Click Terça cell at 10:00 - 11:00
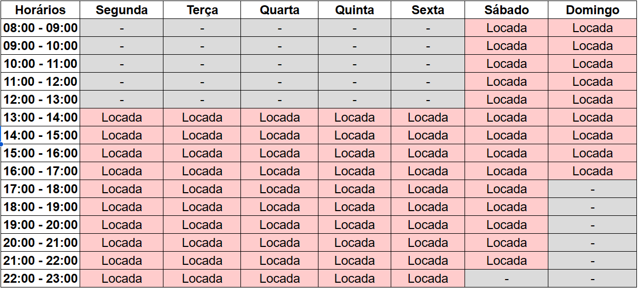The image size is (638, 288). tap(202, 64)
